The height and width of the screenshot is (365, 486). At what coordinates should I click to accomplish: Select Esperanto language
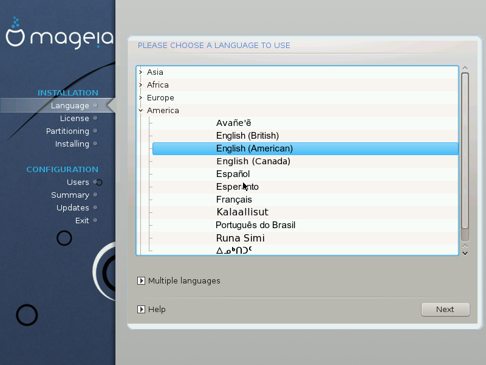(237, 187)
